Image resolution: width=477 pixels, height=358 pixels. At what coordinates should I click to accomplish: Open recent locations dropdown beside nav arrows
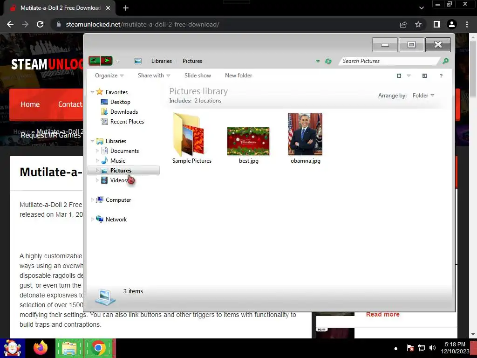pyautogui.click(x=117, y=62)
